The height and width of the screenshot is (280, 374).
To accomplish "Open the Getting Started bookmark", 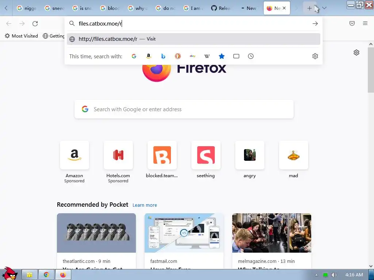I will 54,36.
